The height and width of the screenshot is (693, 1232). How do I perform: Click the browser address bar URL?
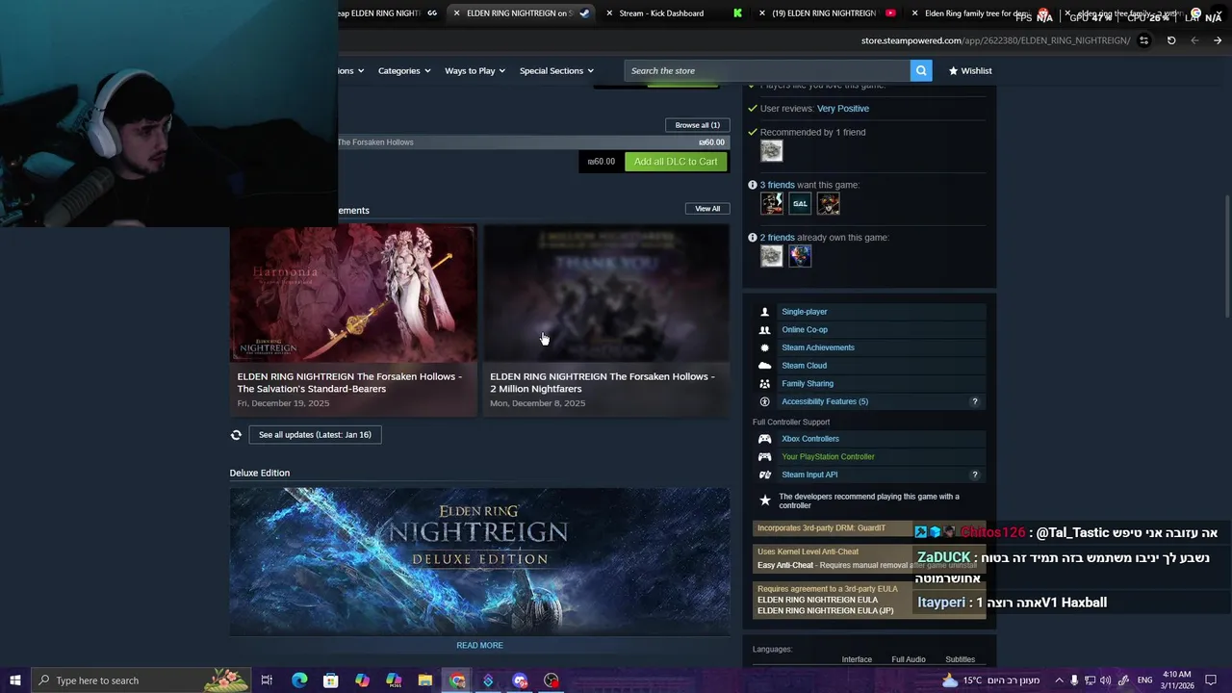click(996, 40)
